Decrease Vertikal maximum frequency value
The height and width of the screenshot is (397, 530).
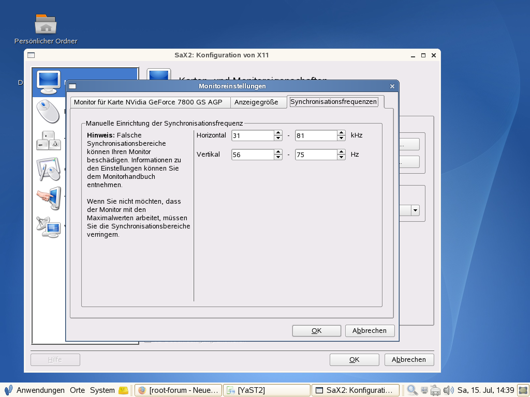point(342,157)
